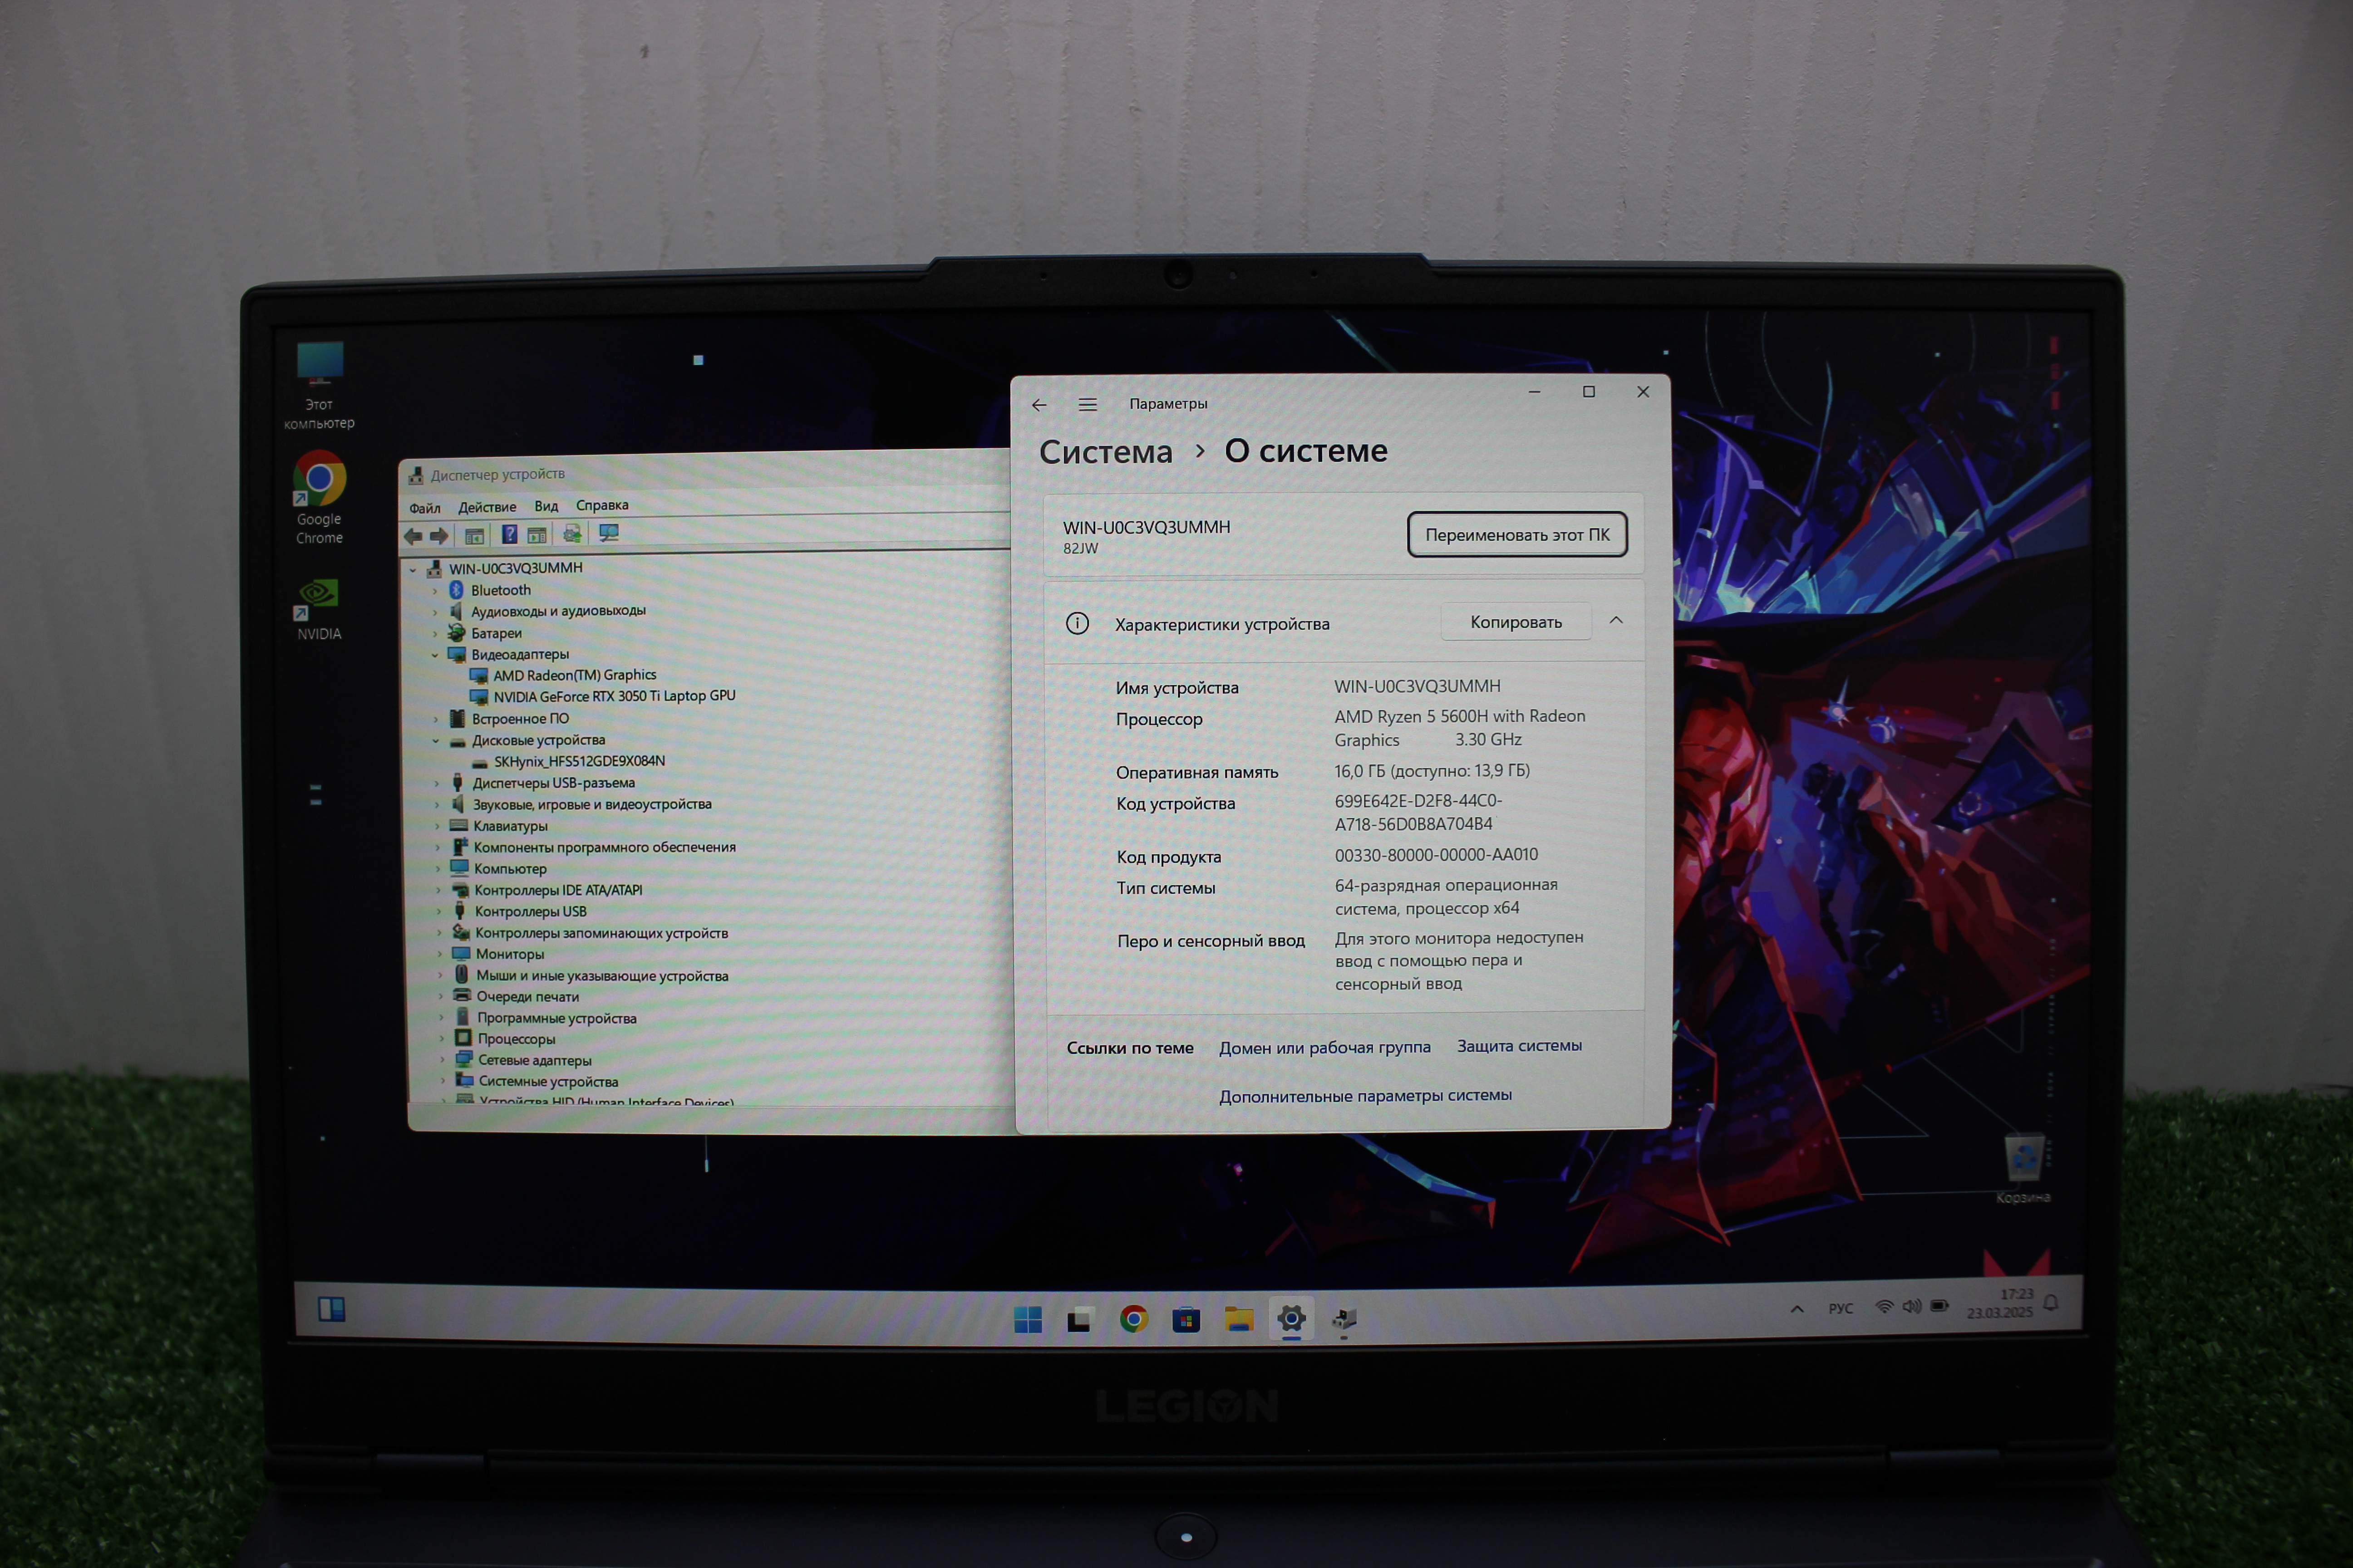Open the Windows Start button on taskbar
Image resolution: width=2353 pixels, height=1568 pixels.
[x=1028, y=1320]
